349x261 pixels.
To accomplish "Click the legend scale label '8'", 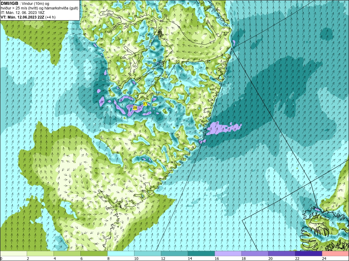I will [109, 259].
